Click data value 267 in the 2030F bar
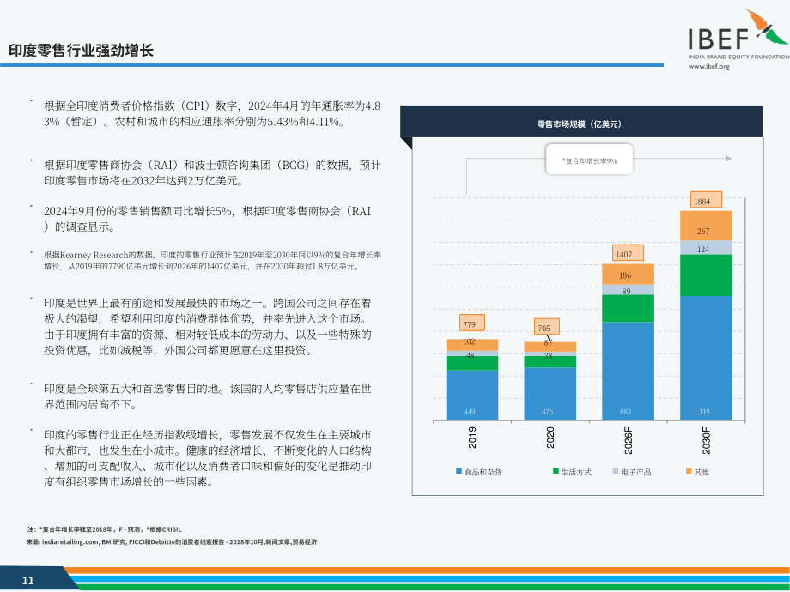 tap(703, 231)
